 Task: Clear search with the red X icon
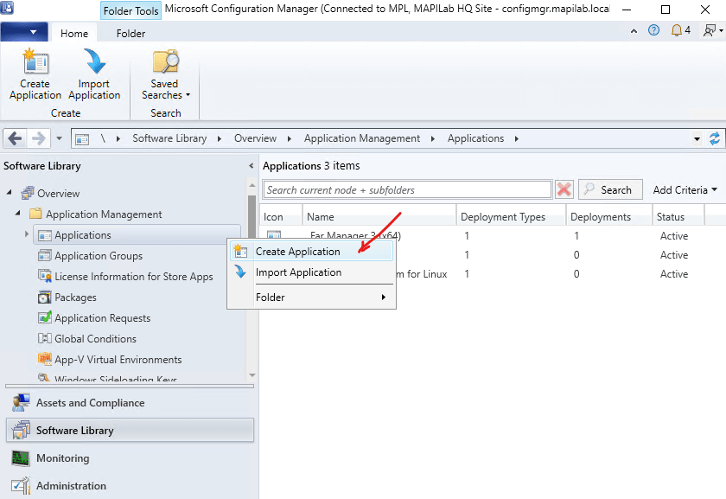click(564, 189)
